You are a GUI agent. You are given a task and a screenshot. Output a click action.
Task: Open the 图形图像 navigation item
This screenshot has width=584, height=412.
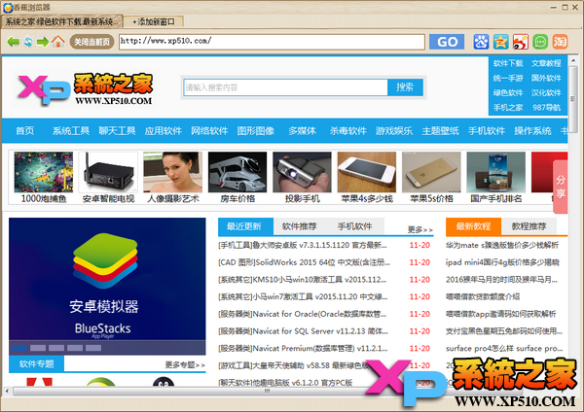tap(255, 131)
